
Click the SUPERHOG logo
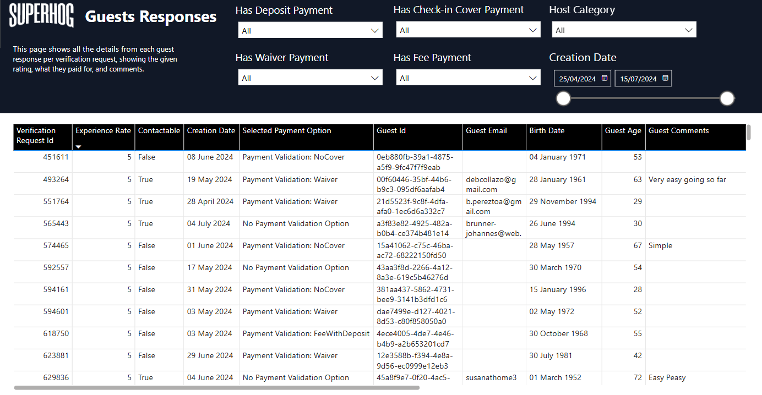coord(41,15)
